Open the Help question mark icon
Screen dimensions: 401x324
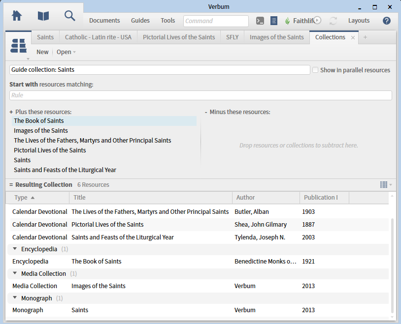(386, 21)
